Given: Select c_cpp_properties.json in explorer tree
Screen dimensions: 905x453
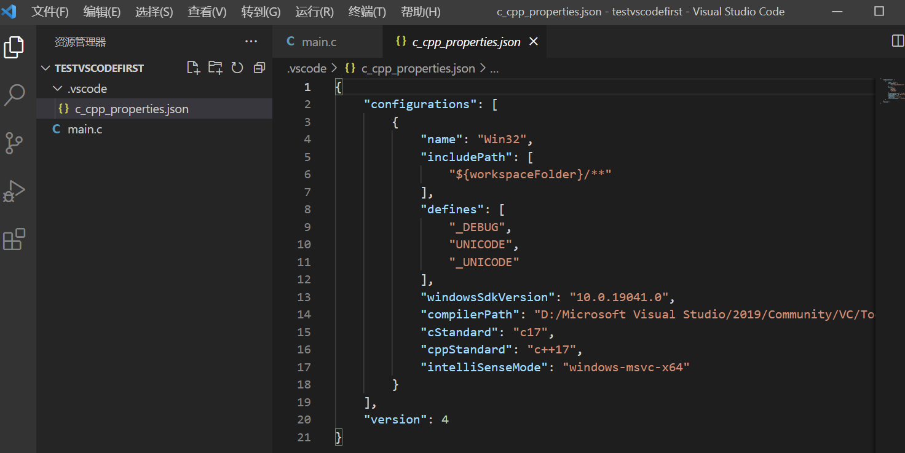Looking at the screenshot, I should (154, 109).
